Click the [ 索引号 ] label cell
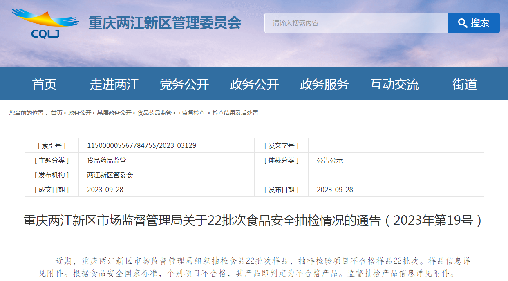Screen dimensions: 508x281 [52, 145]
